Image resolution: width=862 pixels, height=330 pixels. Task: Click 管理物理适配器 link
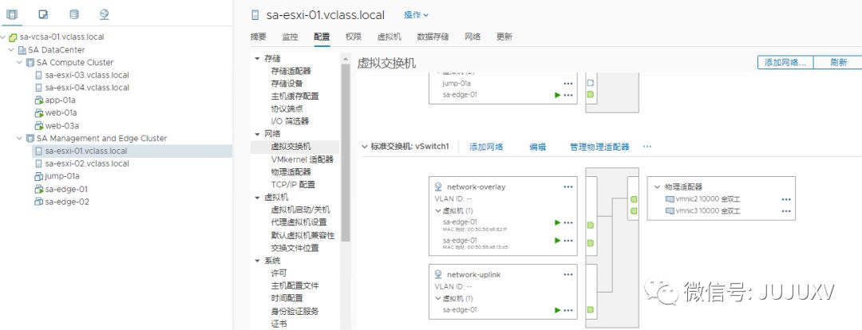(x=599, y=147)
